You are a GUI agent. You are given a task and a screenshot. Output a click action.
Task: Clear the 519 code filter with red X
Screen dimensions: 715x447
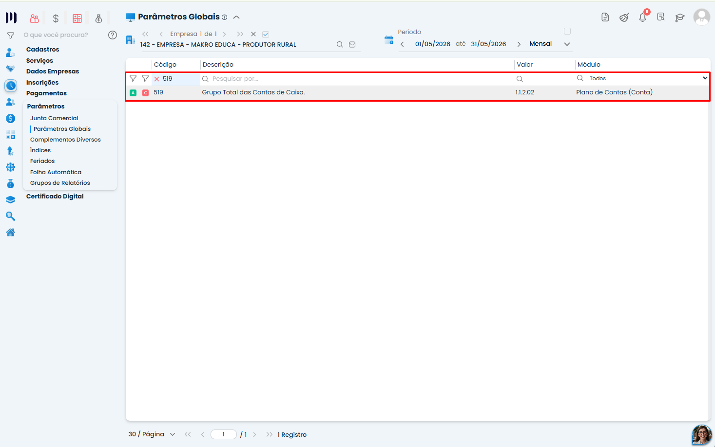point(156,79)
